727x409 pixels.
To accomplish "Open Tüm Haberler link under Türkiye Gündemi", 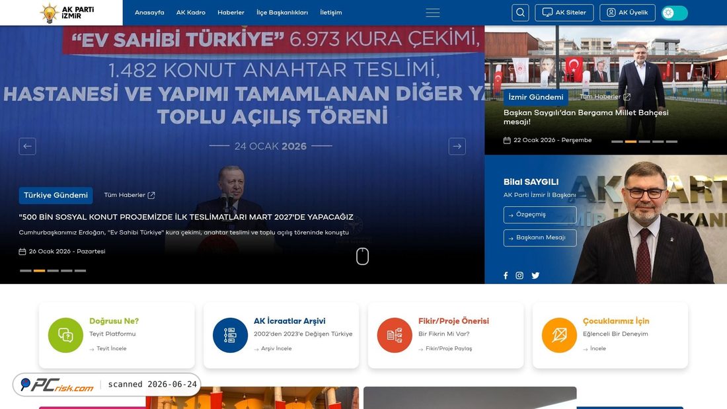I will [x=130, y=195].
